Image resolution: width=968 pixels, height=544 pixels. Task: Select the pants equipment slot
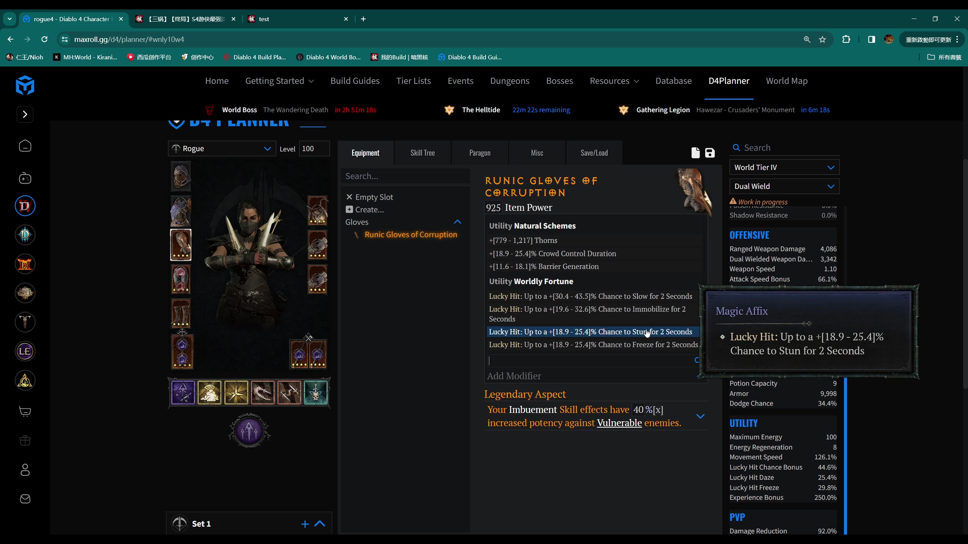coord(181,279)
